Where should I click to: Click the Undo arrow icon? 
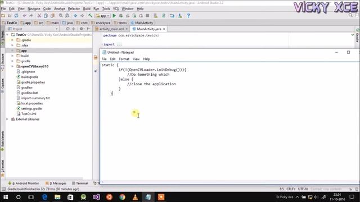click(24, 16)
